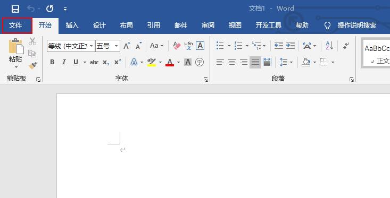Click the Redo/Repeat circular arrow icon
The width and height of the screenshot is (390, 198).
[x=49, y=9]
